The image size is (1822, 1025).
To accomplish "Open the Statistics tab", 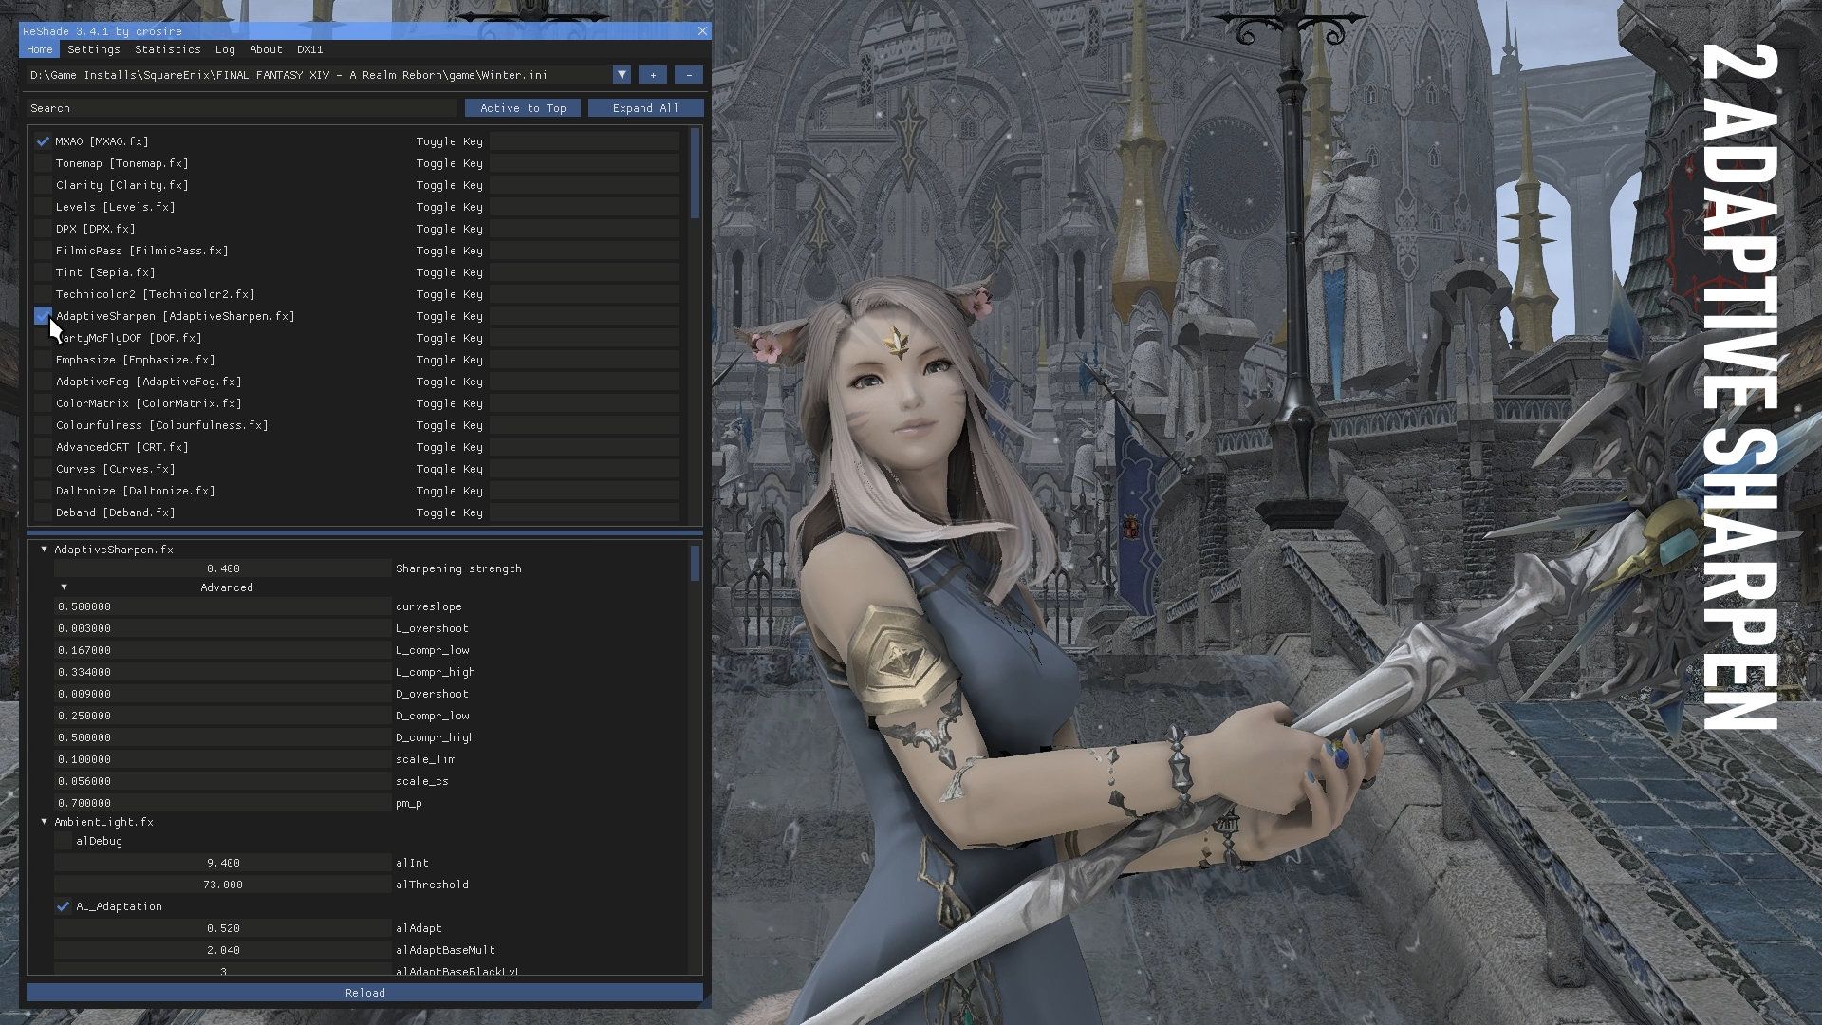I will click(x=168, y=49).
